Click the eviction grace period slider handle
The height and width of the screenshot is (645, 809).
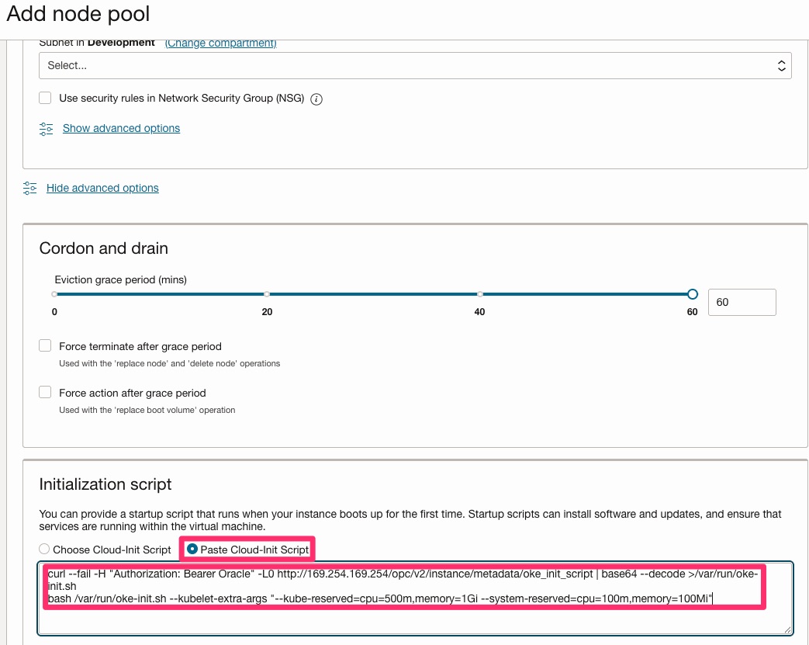point(692,294)
